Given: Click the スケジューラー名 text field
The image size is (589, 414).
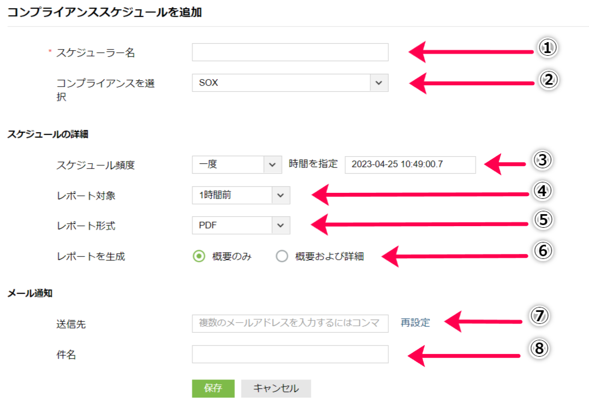Looking at the screenshot, I should tap(290, 52).
